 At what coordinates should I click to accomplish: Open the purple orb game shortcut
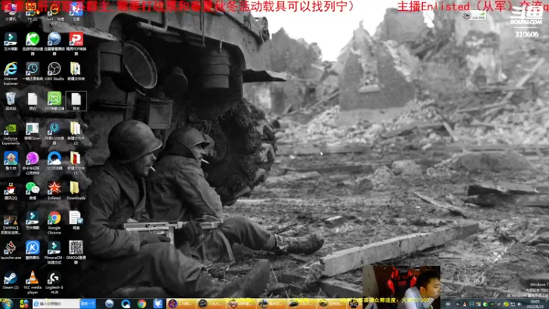tap(32, 163)
